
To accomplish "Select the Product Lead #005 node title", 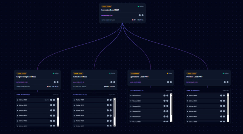I will click(194, 77).
